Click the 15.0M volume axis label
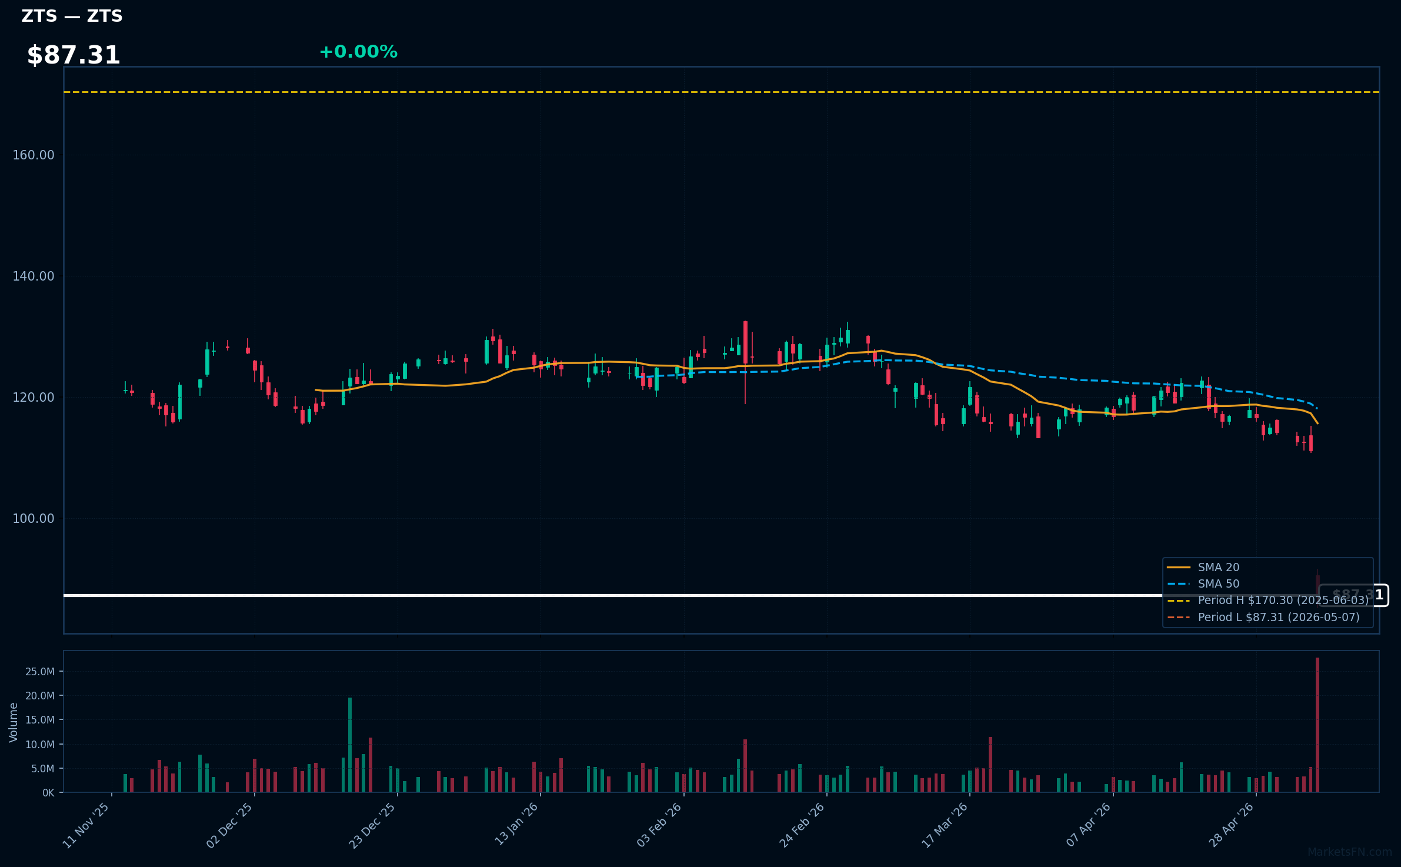The height and width of the screenshot is (867, 1401). pyautogui.click(x=40, y=719)
